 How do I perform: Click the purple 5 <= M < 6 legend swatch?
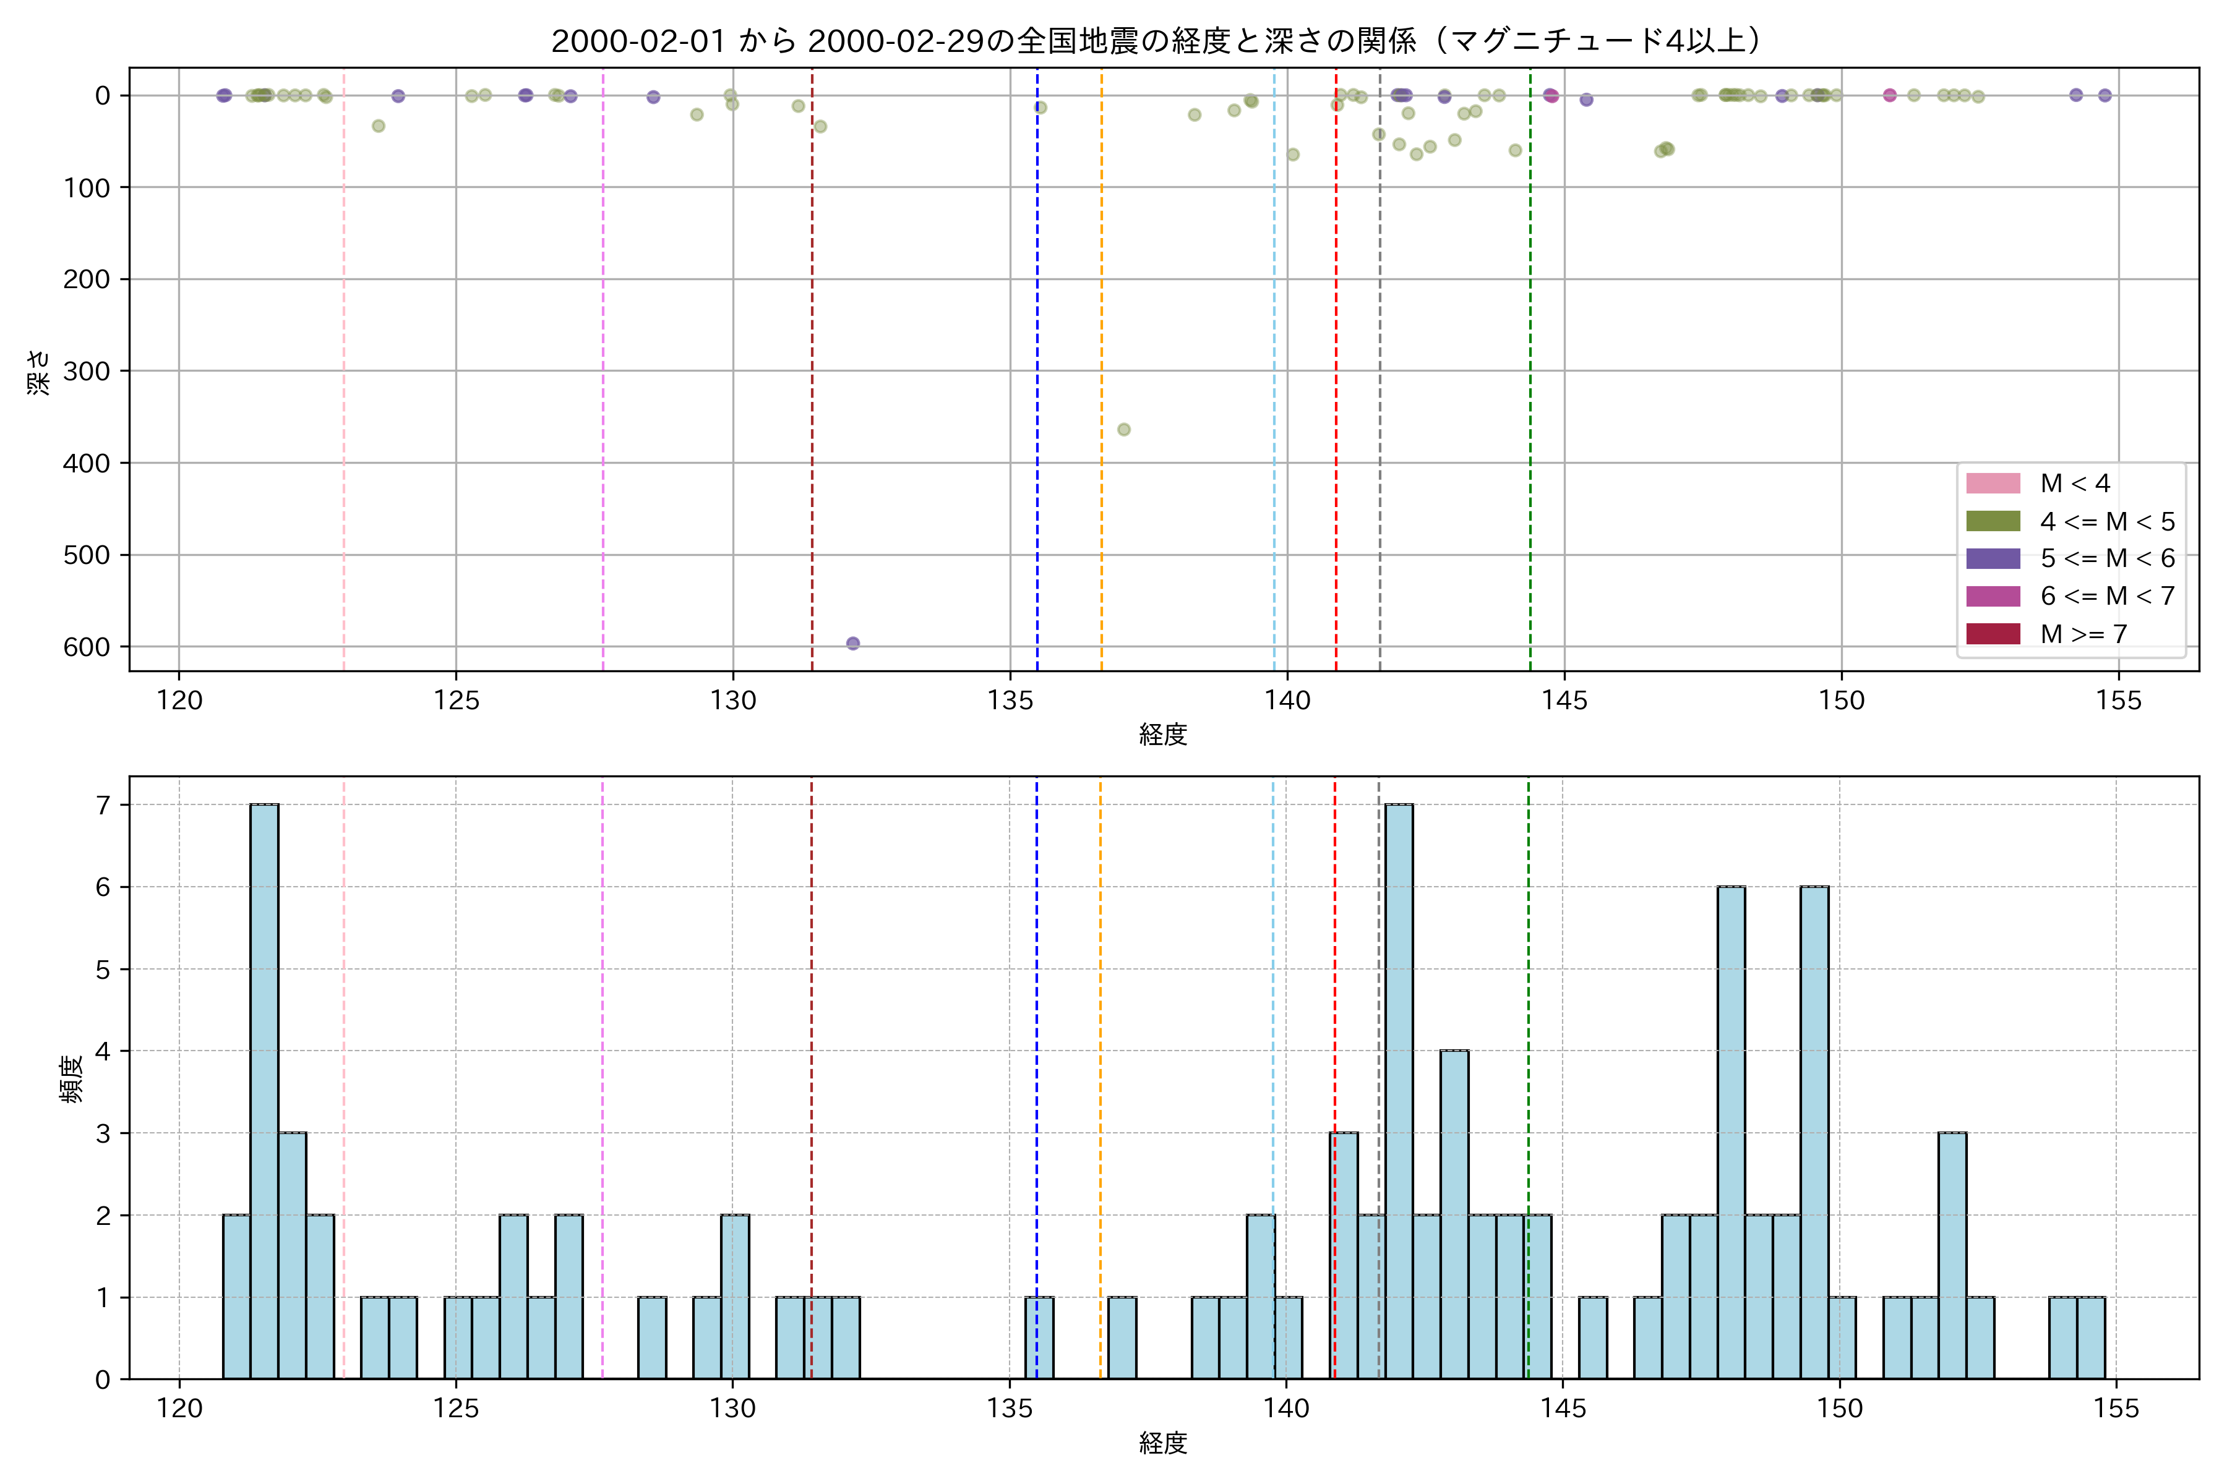click(1993, 558)
